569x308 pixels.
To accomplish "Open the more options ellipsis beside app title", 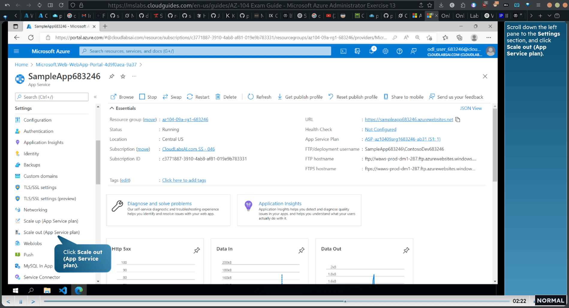I will click(134, 76).
